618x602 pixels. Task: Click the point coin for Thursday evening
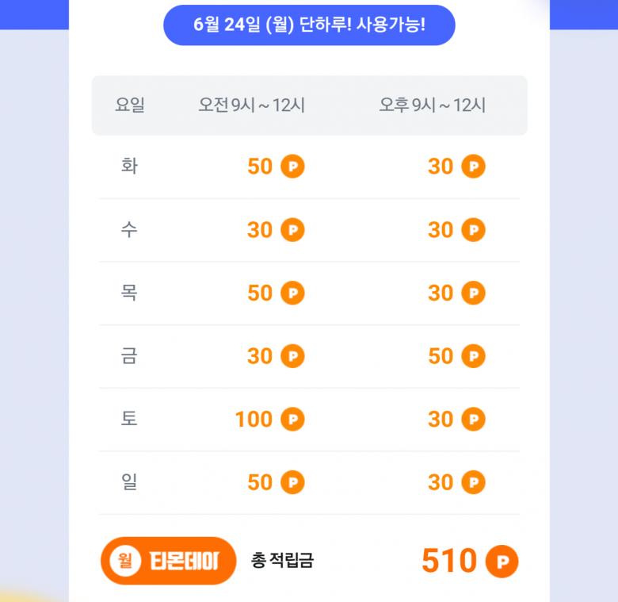(x=473, y=293)
